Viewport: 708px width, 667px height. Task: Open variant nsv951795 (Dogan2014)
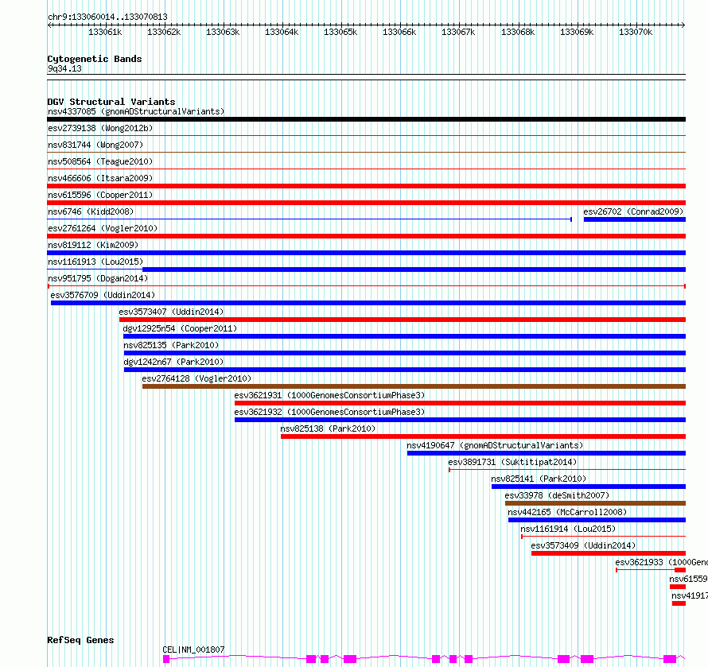coord(98,278)
